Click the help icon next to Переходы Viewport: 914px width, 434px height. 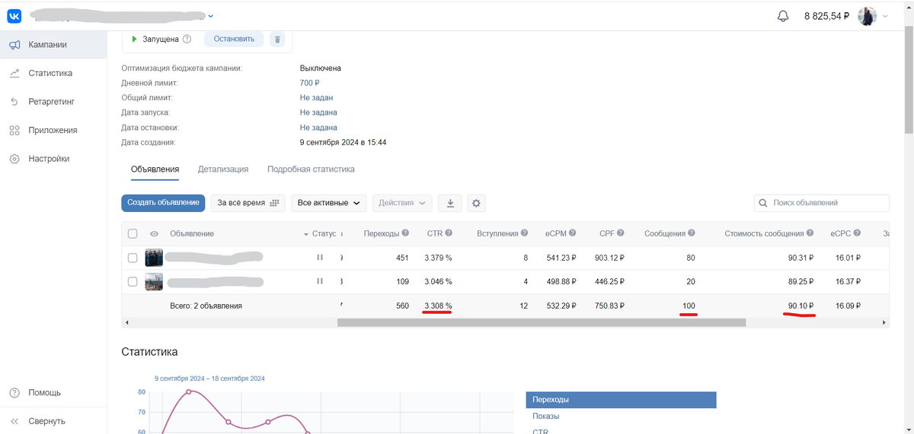click(x=405, y=233)
